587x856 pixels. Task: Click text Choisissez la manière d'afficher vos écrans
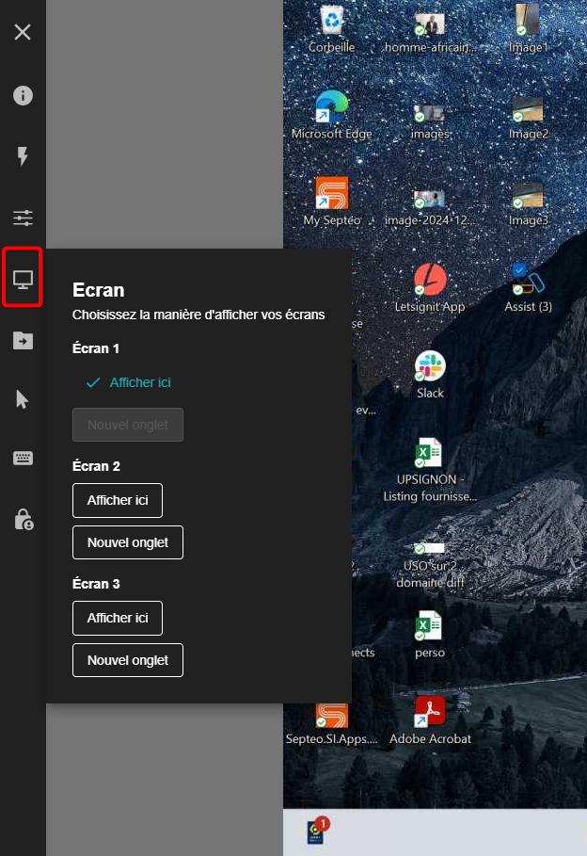[x=198, y=315]
